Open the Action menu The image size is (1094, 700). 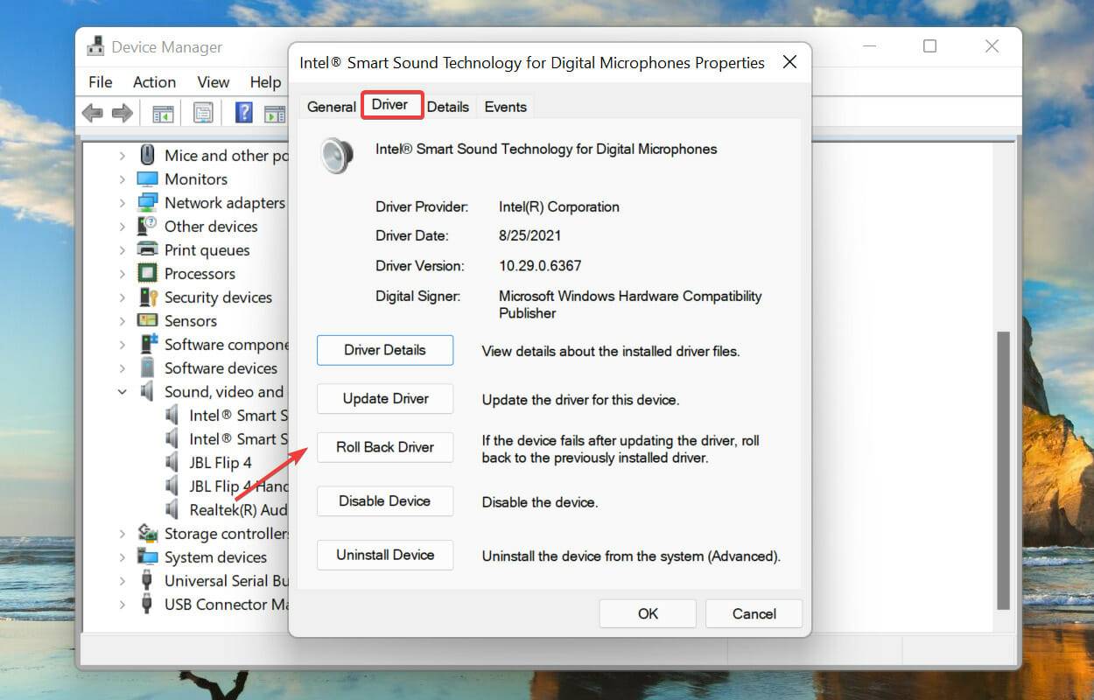click(x=154, y=81)
